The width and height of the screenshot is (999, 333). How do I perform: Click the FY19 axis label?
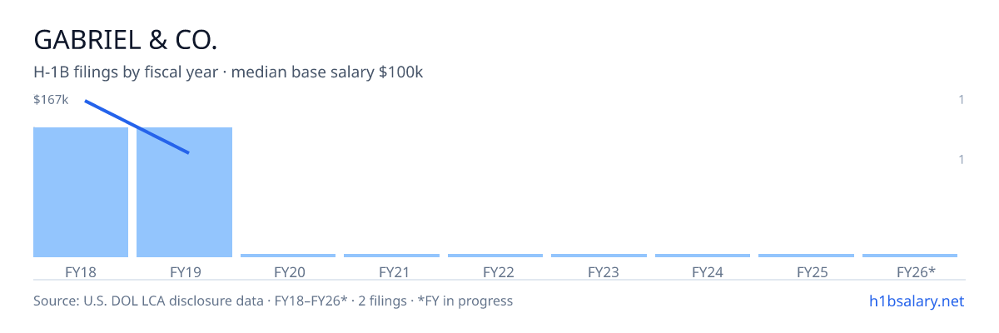[185, 271]
